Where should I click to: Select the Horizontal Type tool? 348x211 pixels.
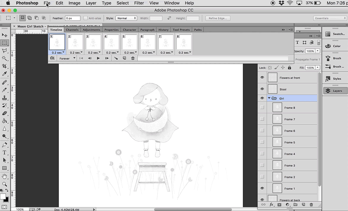pos(5,152)
